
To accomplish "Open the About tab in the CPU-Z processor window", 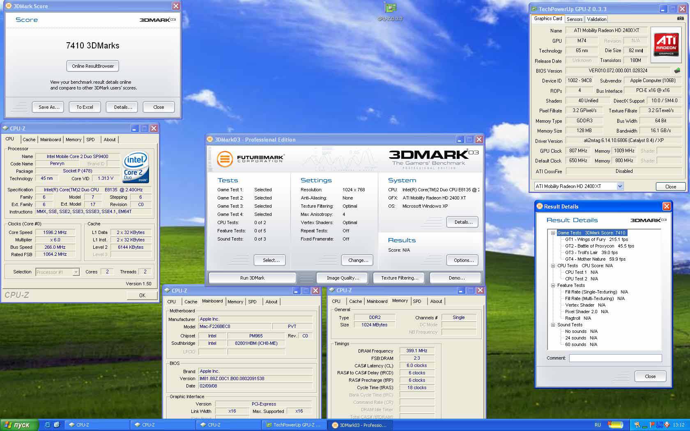I will 109,140.
